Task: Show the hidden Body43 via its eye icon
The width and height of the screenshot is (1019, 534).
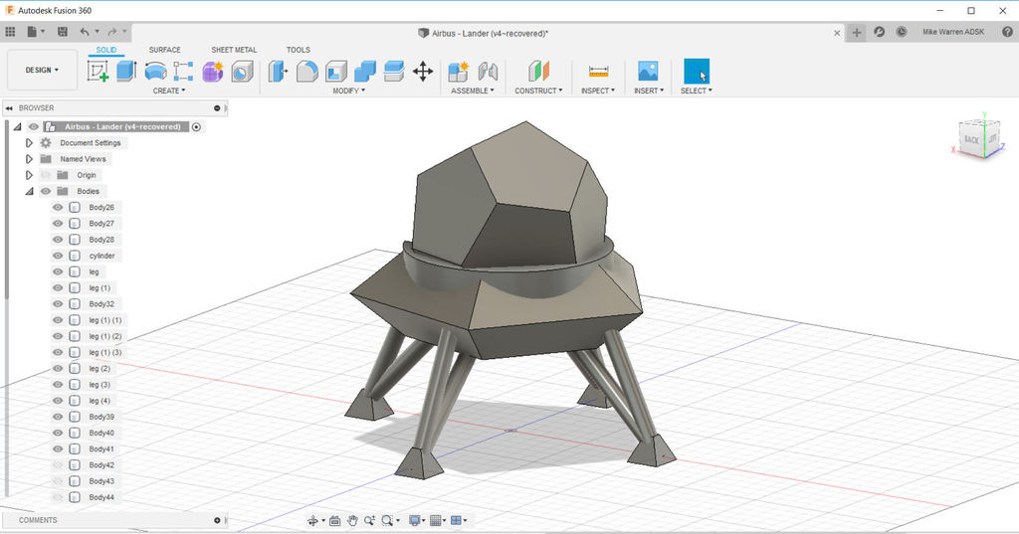Action: click(58, 481)
